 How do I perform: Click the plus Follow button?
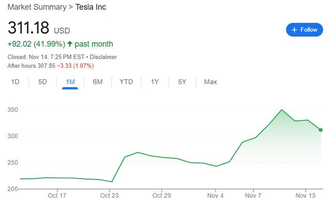pyautogui.click(x=304, y=30)
